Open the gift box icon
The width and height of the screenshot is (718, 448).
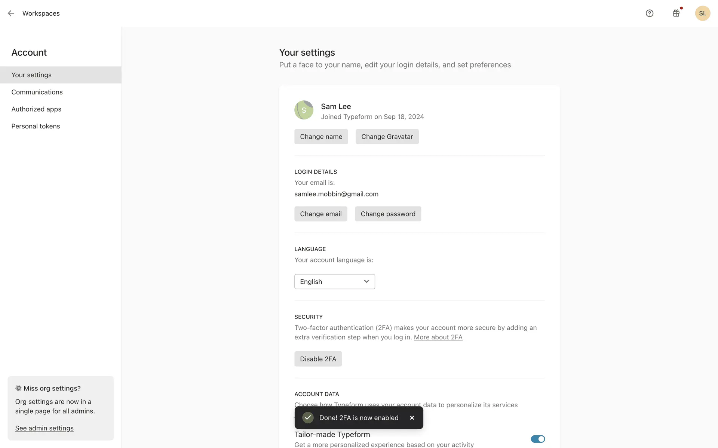pos(676,13)
